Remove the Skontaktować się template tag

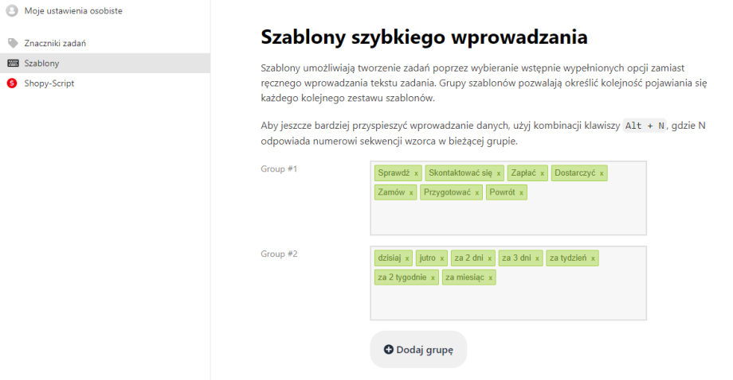click(499, 173)
